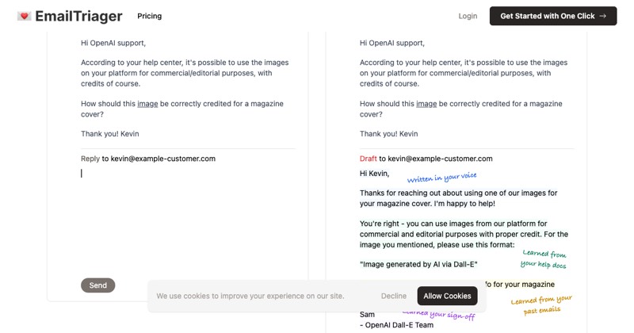634x333 pixels.
Task: Click 'Thanks for reaching out' draft paragraph
Action: click(459, 198)
